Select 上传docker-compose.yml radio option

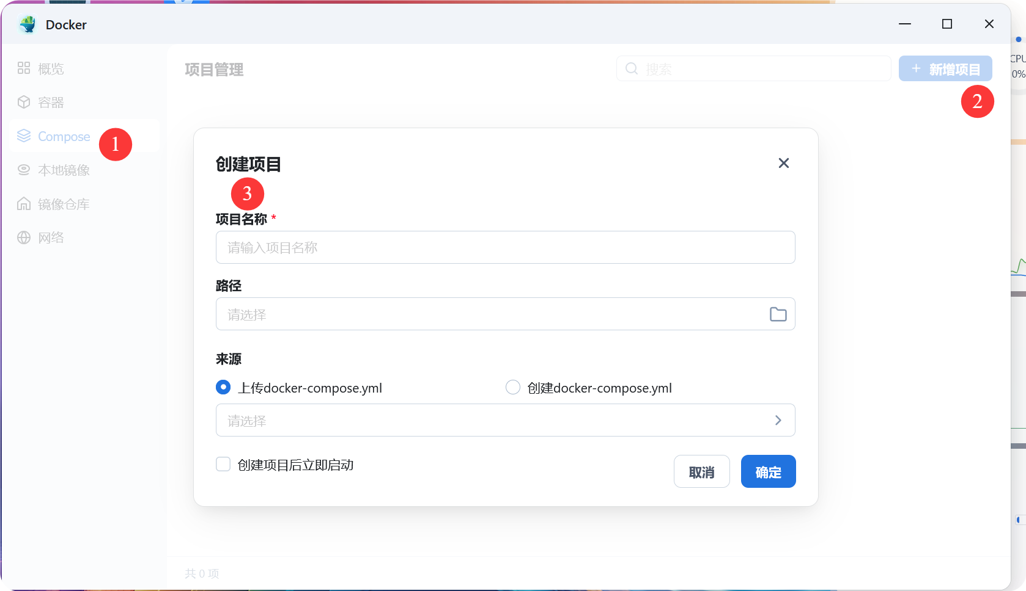click(223, 387)
